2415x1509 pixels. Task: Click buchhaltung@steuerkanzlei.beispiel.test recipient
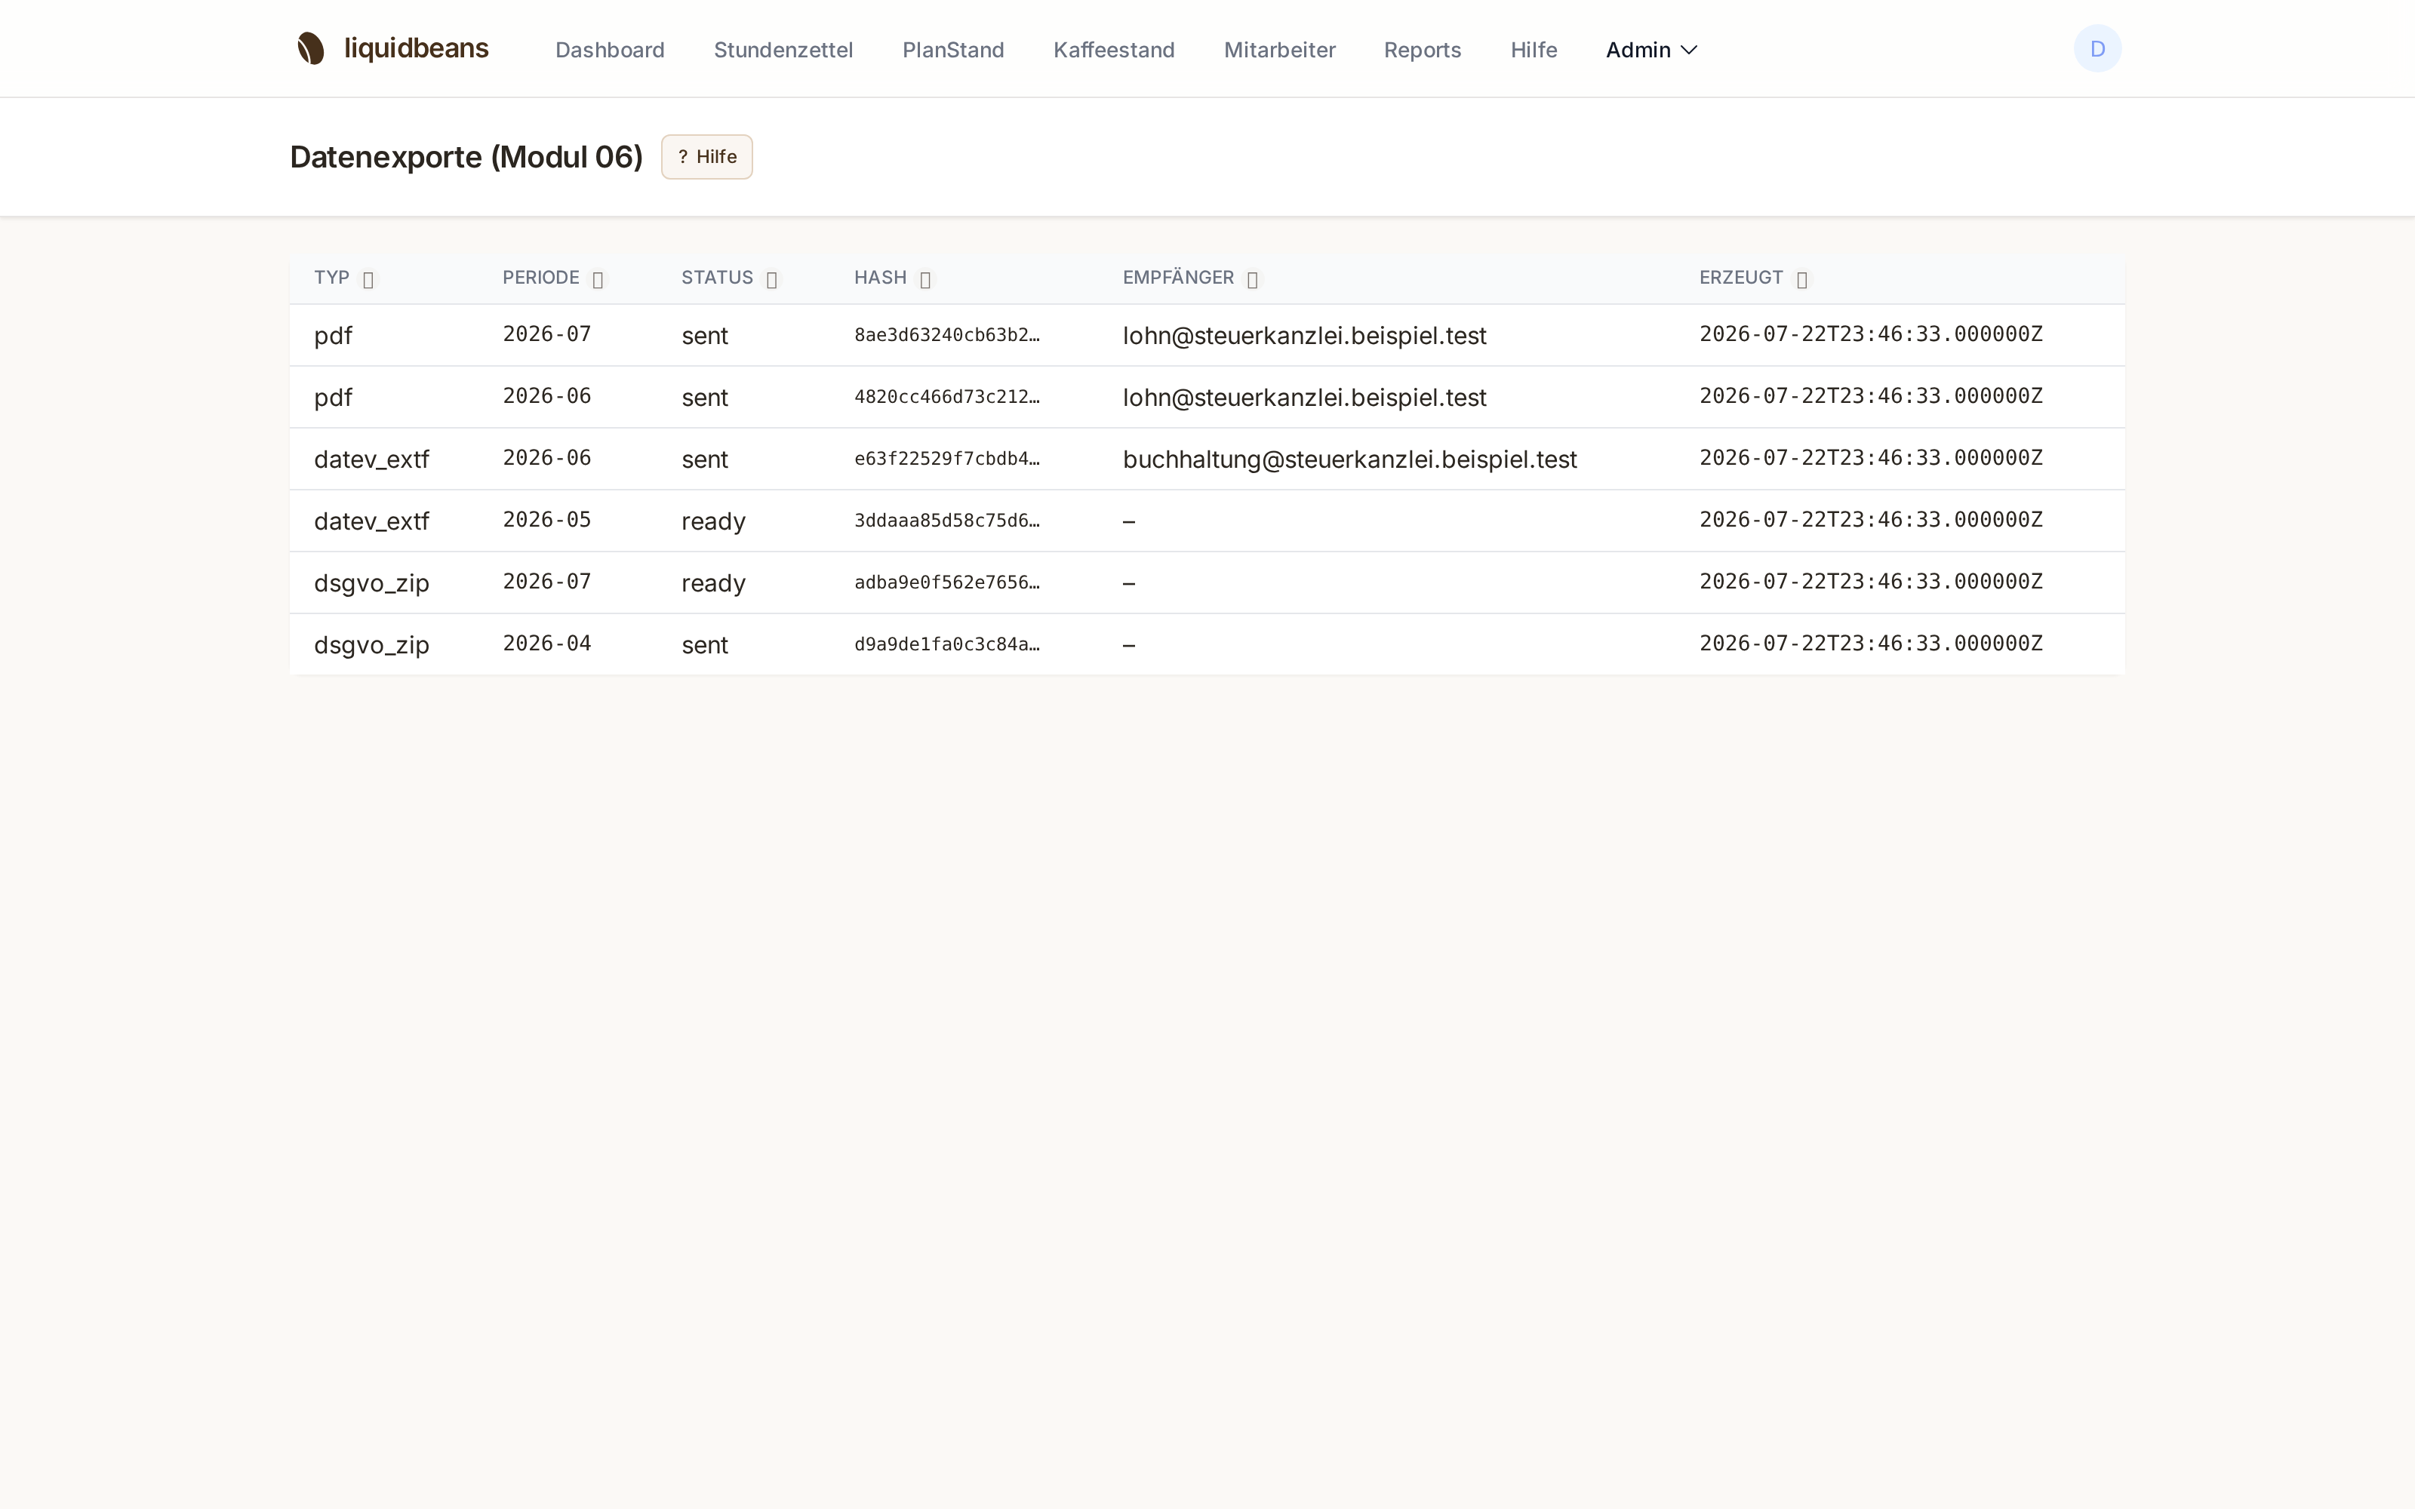click(x=1349, y=459)
